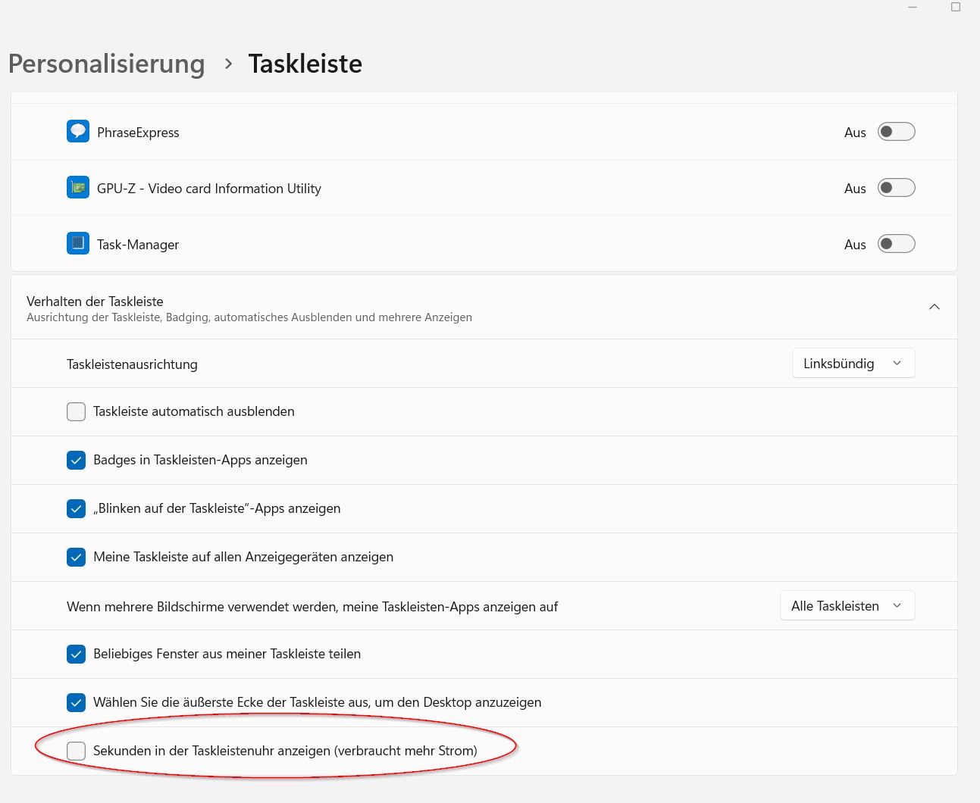Go back to Personalisierung breadcrumb

pos(107,64)
